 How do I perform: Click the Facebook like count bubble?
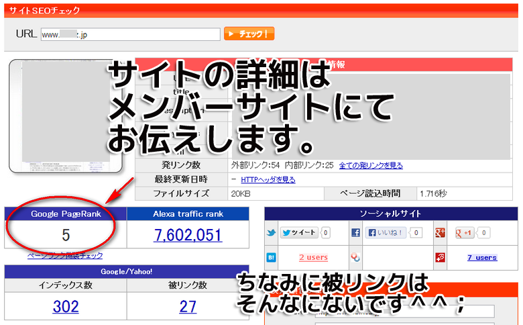pyautogui.click(x=416, y=232)
